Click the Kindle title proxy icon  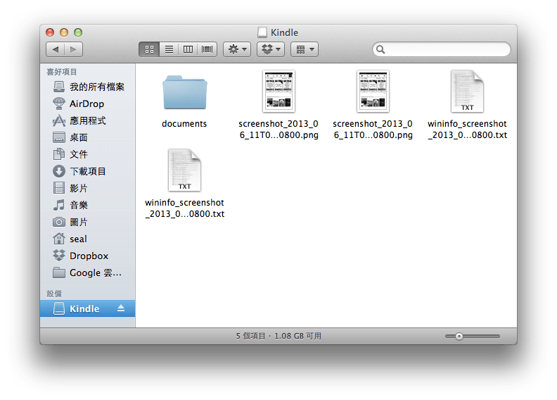[262, 32]
